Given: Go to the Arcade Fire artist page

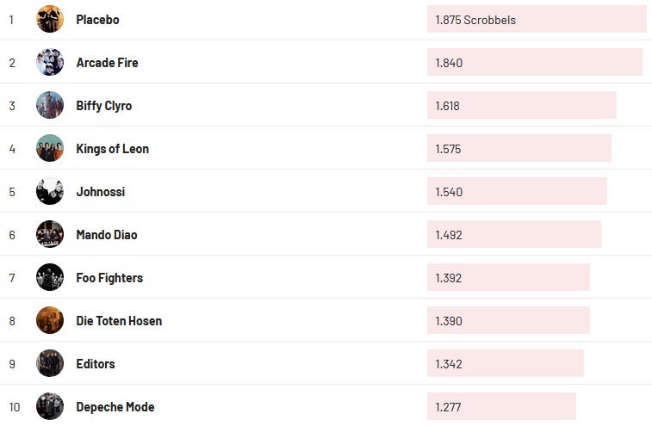Looking at the screenshot, I should [x=107, y=62].
